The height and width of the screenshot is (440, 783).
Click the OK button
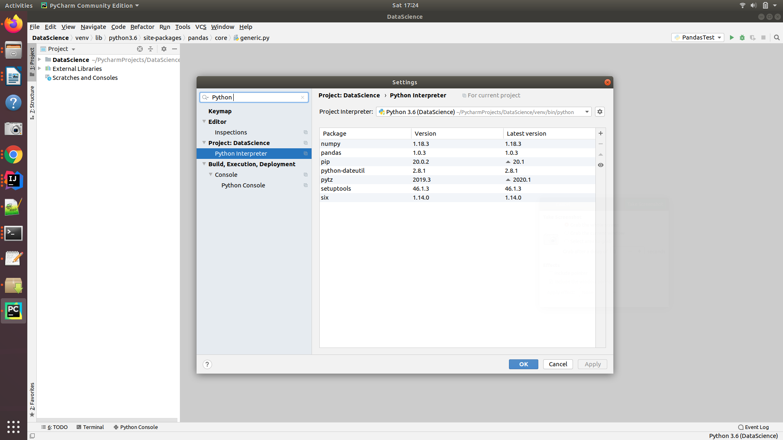click(x=523, y=364)
